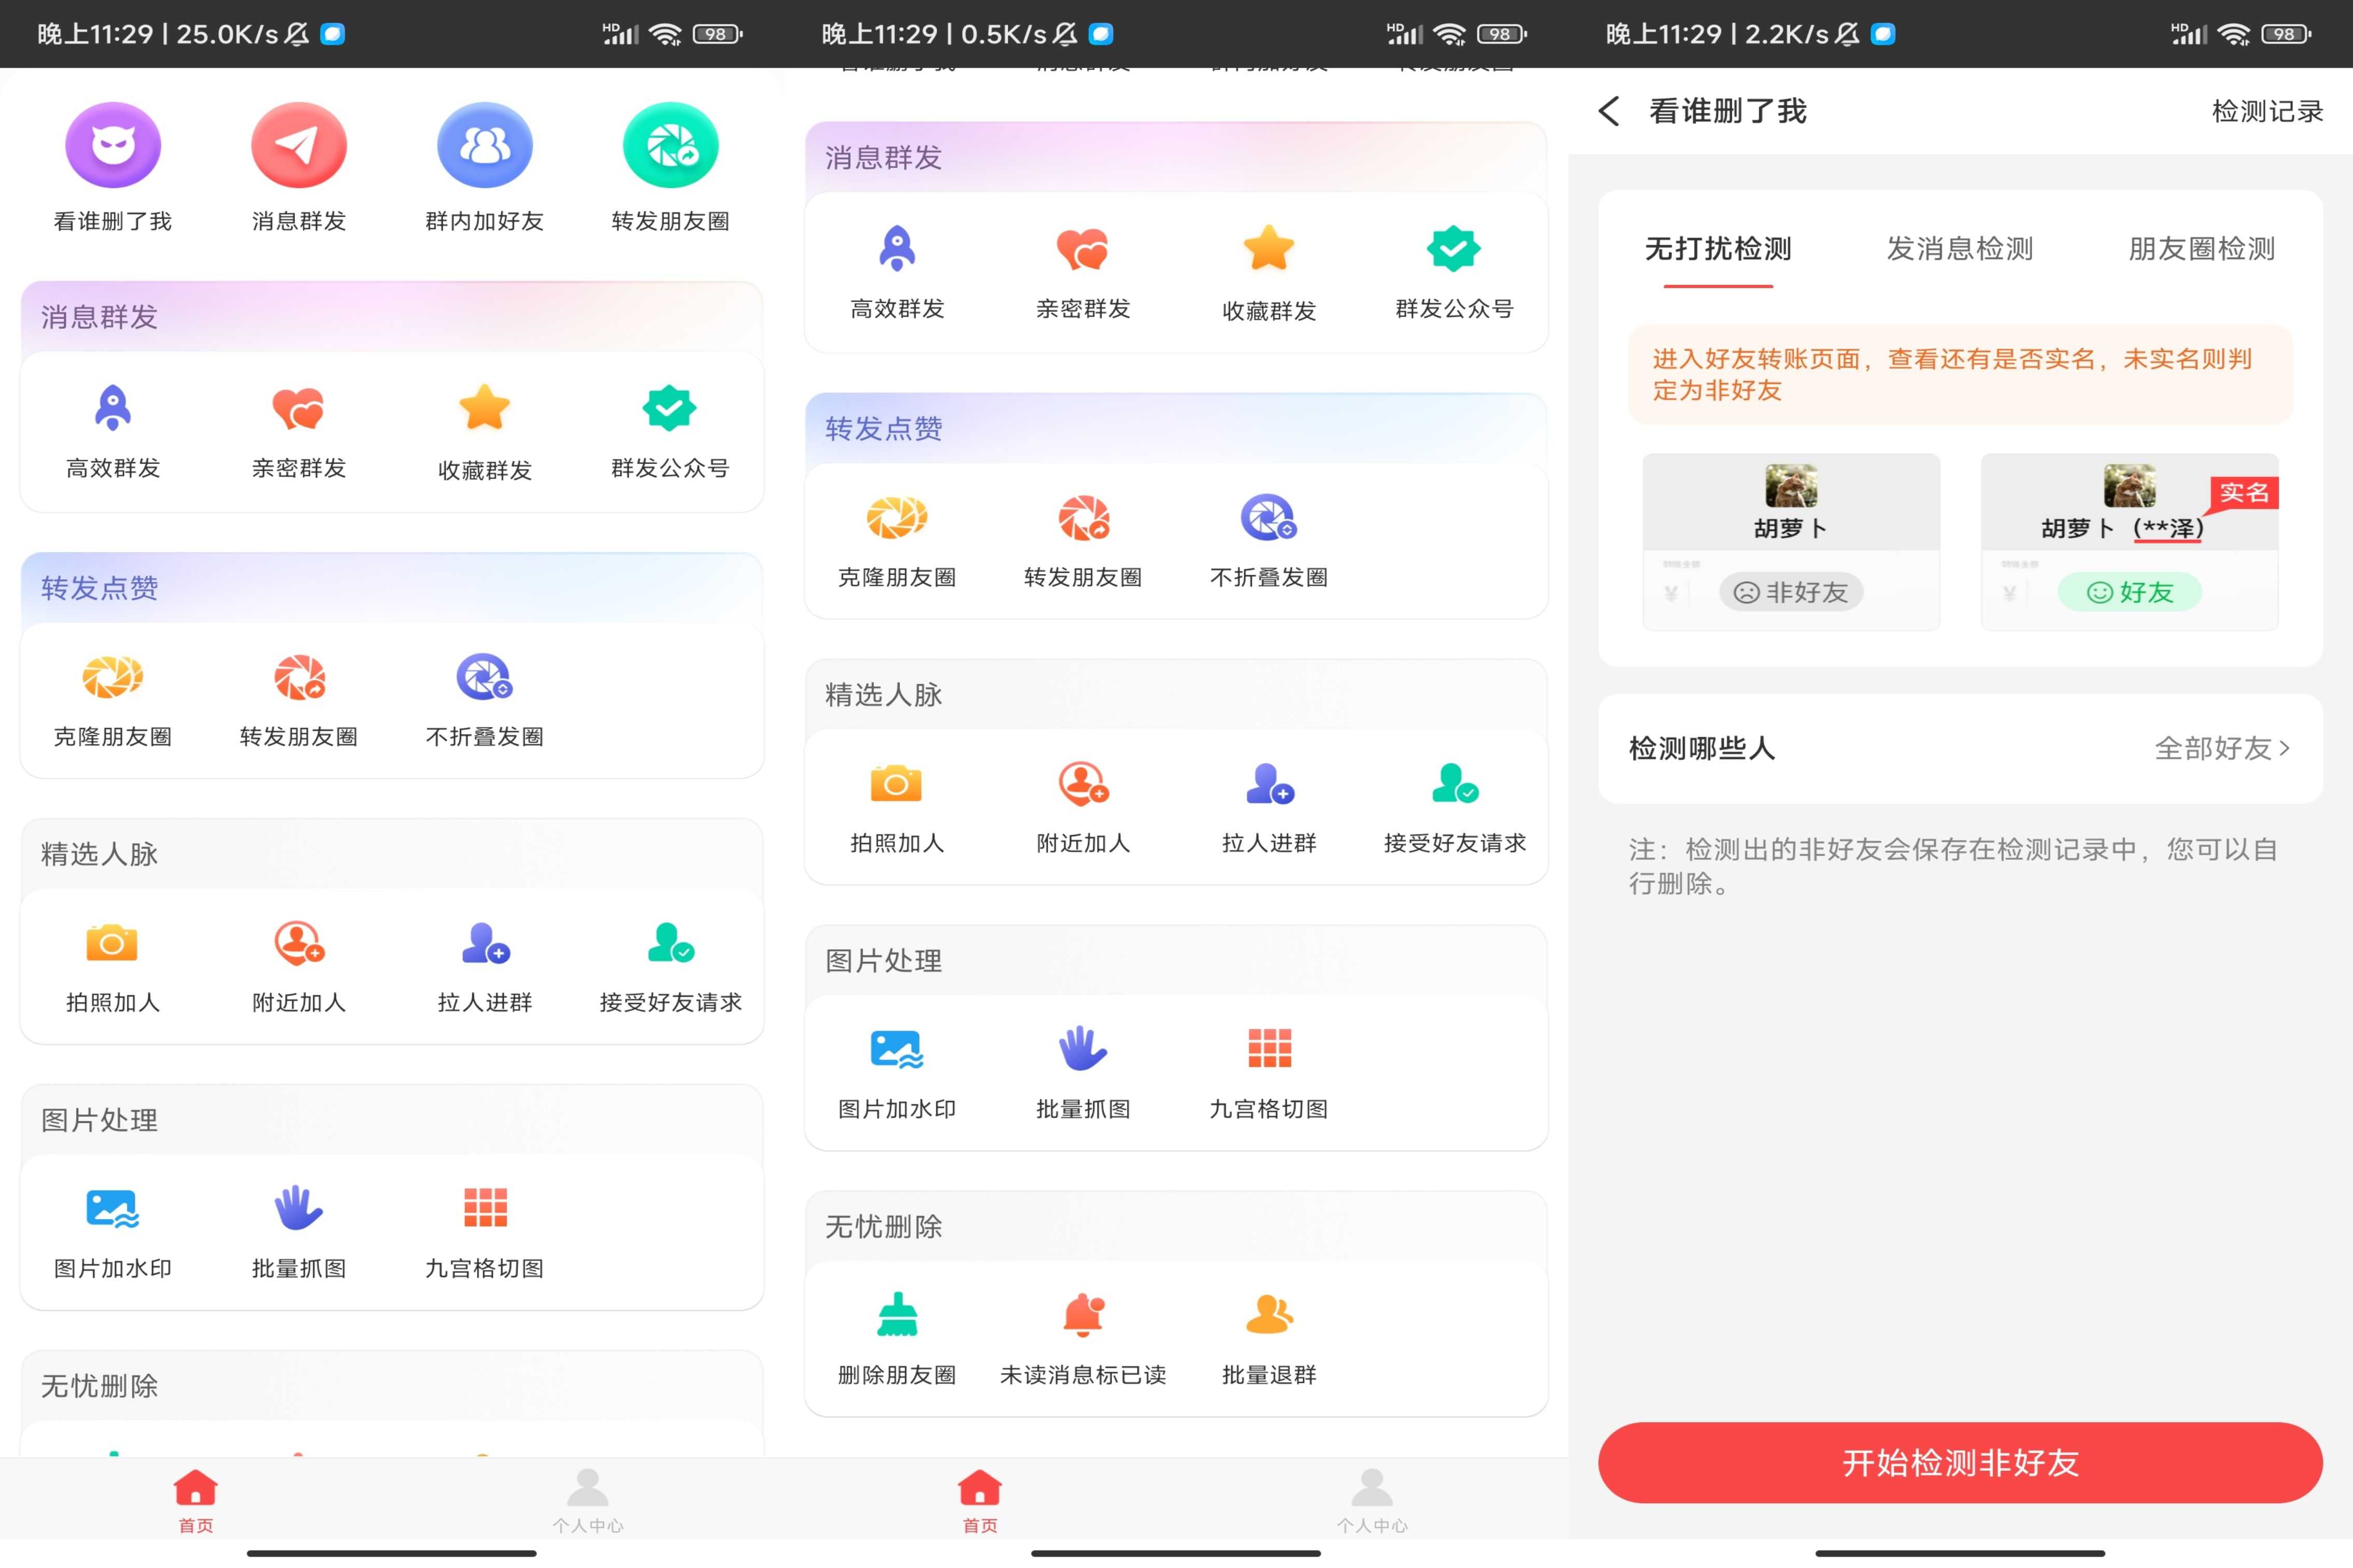This screenshot has width=2353, height=1568.
Task: Open the blue 群内加好友 icon
Action: tap(485, 145)
